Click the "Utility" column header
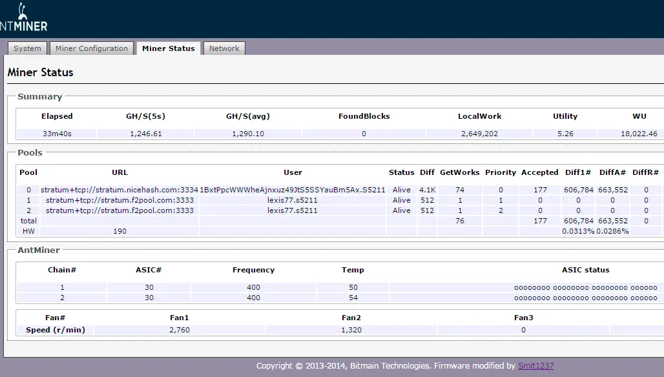The height and width of the screenshot is (377, 664). pos(565,116)
